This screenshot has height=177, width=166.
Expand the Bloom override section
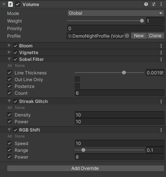(9, 45)
